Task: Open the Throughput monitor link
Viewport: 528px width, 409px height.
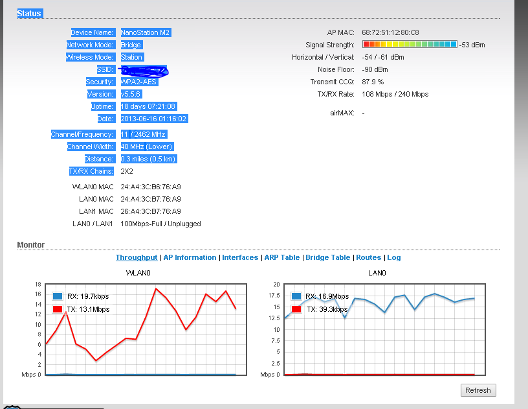Action: 137,257
